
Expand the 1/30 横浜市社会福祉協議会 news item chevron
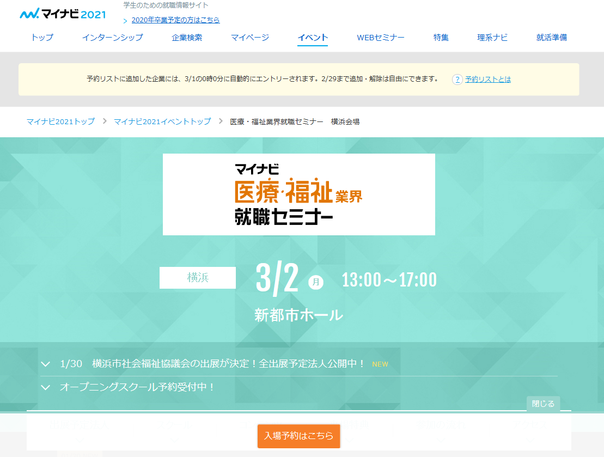pyautogui.click(x=45, y=364)
